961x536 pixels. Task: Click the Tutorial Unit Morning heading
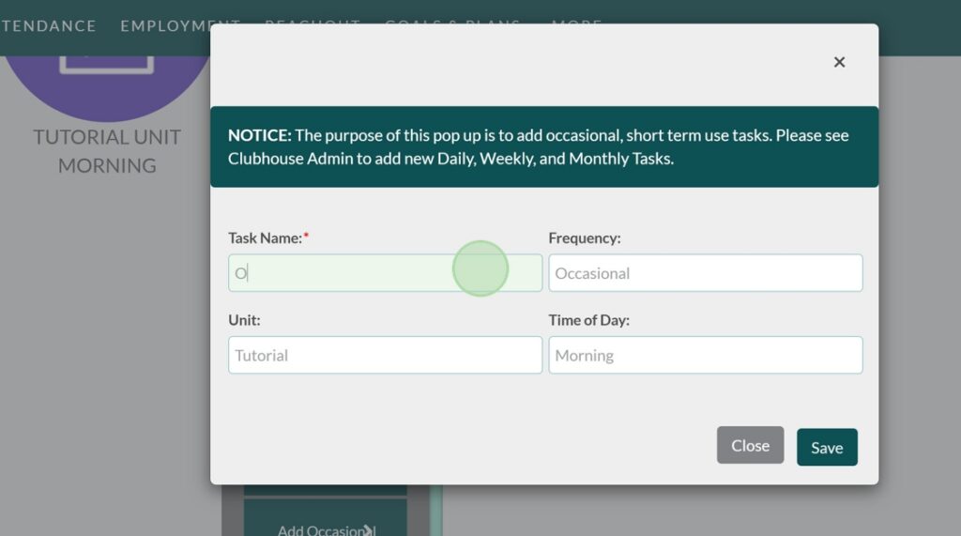point(107,151)
